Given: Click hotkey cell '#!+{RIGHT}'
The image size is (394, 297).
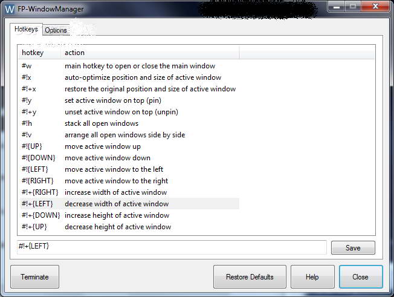Looking at the screenshot, I should click(40, 192).
